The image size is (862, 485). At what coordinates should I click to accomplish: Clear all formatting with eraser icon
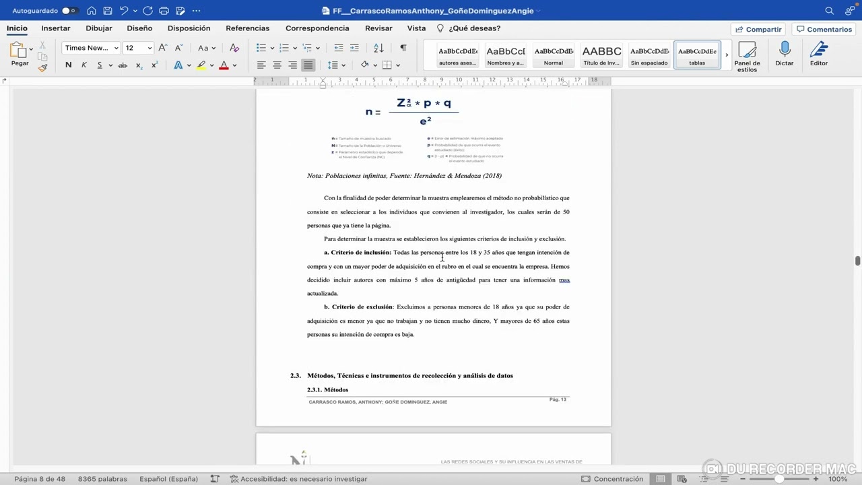click(x=234, y=48)
